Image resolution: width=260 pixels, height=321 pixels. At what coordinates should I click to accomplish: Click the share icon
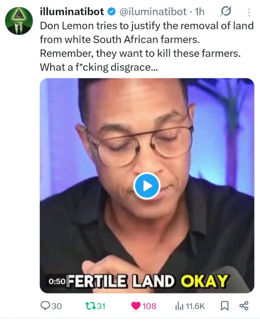244,306
